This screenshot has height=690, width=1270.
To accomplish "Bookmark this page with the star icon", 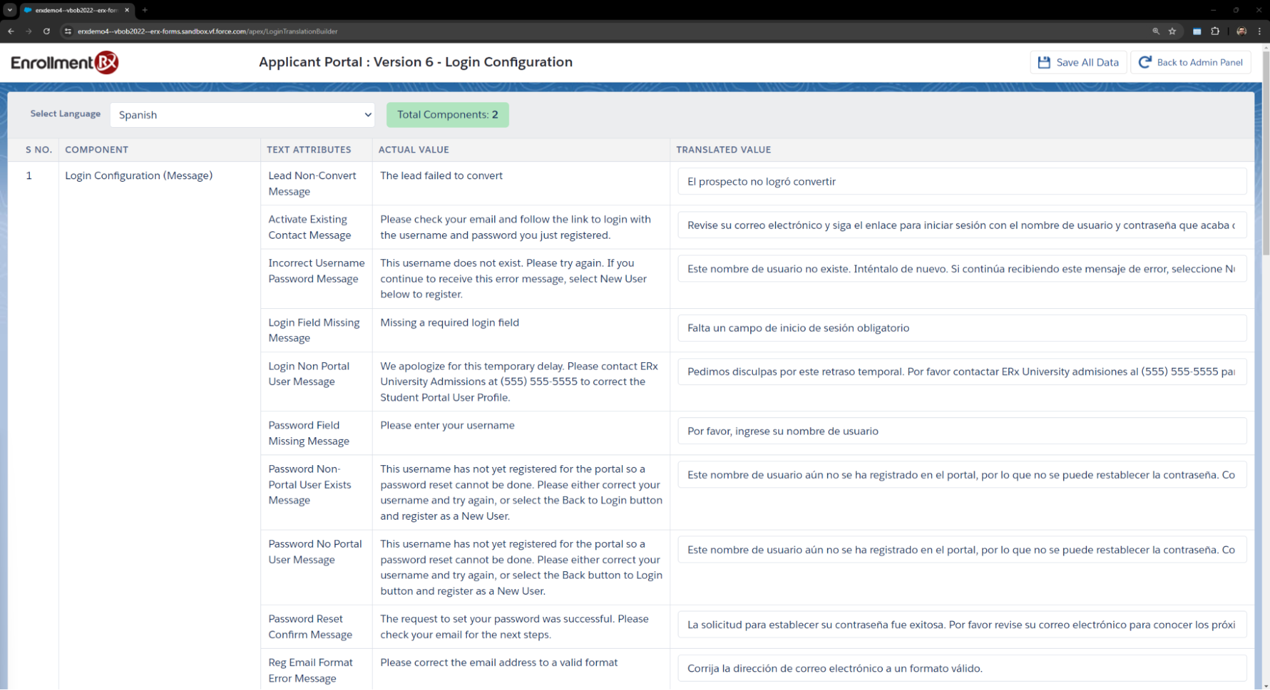I will pyautogui.click(x=1172, y=31).
